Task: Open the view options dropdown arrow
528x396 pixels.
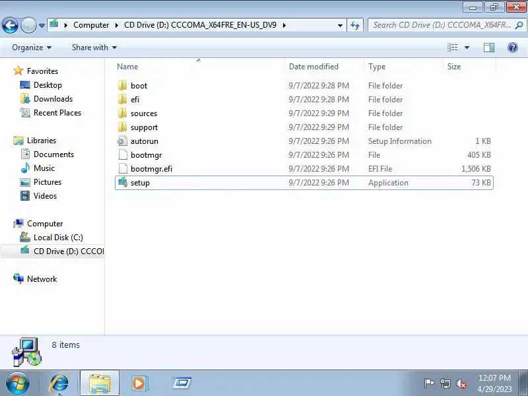Action: (x=467, y=48)
